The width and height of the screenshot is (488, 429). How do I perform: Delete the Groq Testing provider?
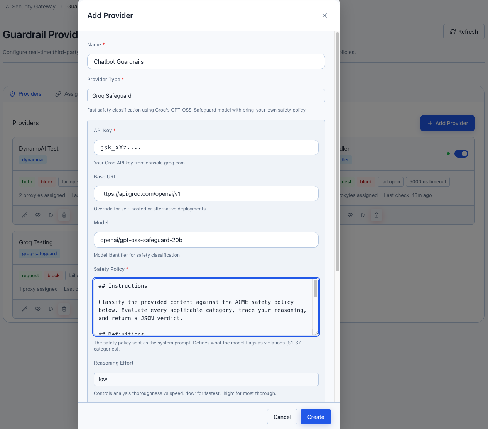tap(64, 309)
